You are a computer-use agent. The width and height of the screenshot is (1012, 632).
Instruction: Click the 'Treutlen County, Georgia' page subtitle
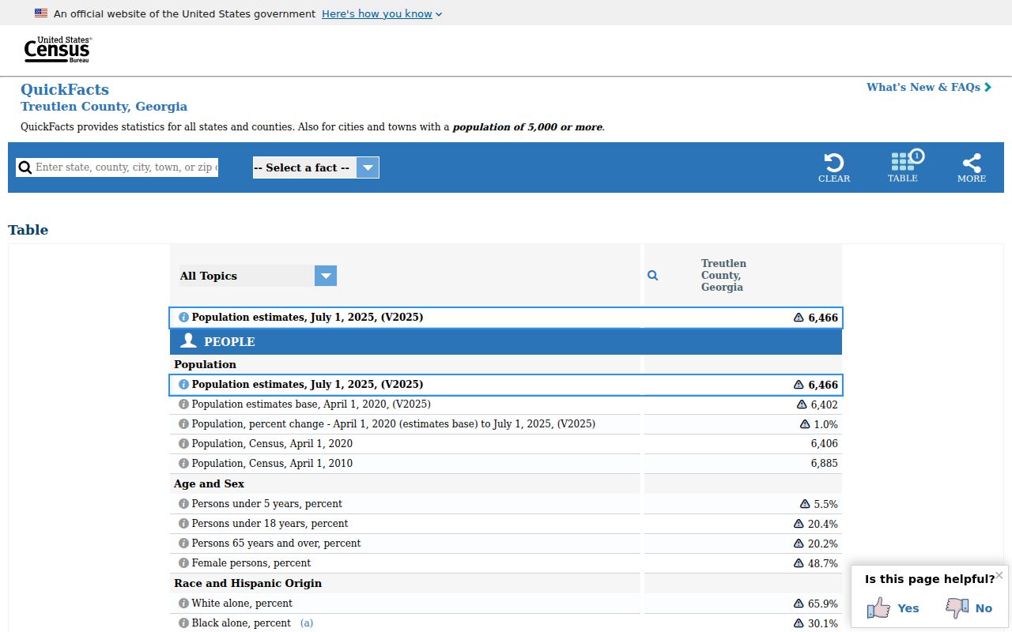[x=104, y=107]
